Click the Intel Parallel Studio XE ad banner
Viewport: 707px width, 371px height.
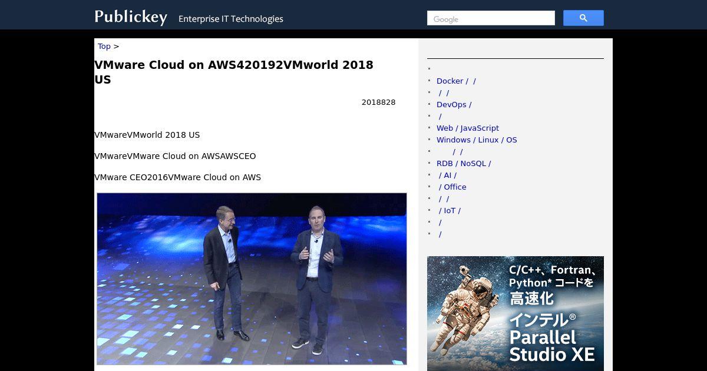516,313
